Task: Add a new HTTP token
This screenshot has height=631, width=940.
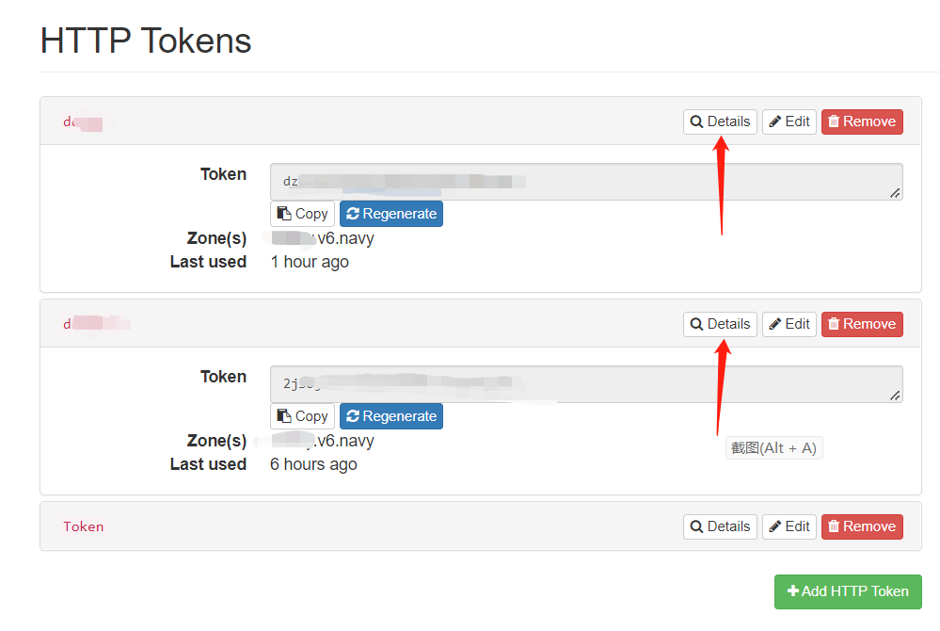Action: pos(848,591)
